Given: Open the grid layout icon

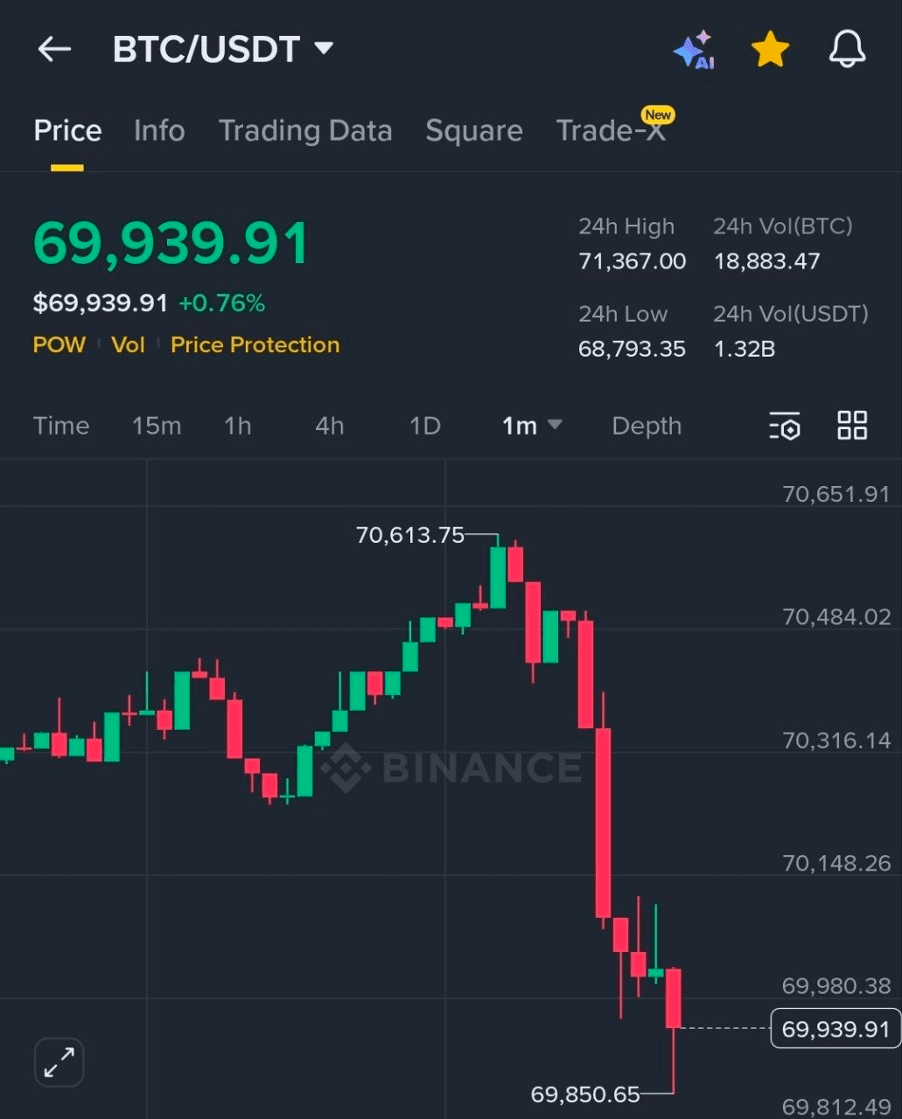Looking at the screenshot, I should coord(852,426).
